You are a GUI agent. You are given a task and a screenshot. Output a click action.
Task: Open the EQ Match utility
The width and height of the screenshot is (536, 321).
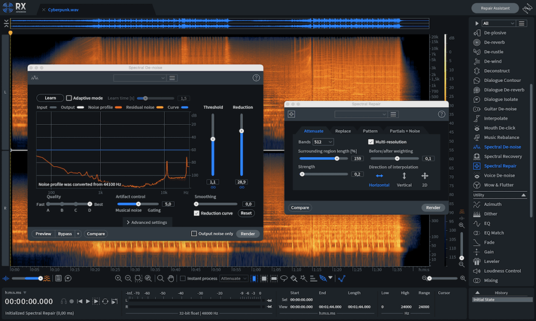tap(494, 233)
